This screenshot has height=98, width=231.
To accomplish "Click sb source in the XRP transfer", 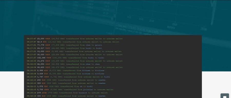I will coord(81,87).
